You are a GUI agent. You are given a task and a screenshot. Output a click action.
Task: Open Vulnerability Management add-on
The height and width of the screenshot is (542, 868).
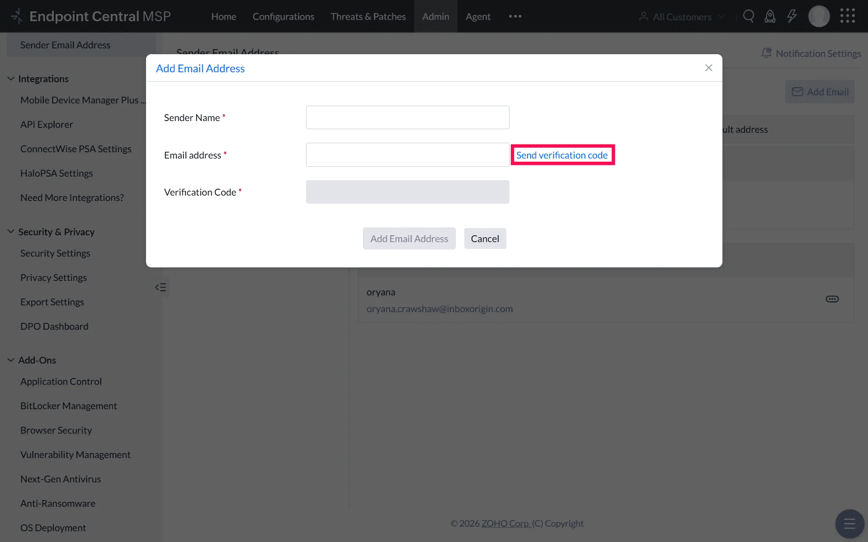(75, 455)
